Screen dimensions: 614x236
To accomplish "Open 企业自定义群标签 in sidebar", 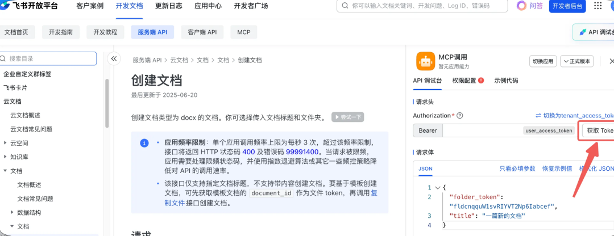I will pos(27,74).
